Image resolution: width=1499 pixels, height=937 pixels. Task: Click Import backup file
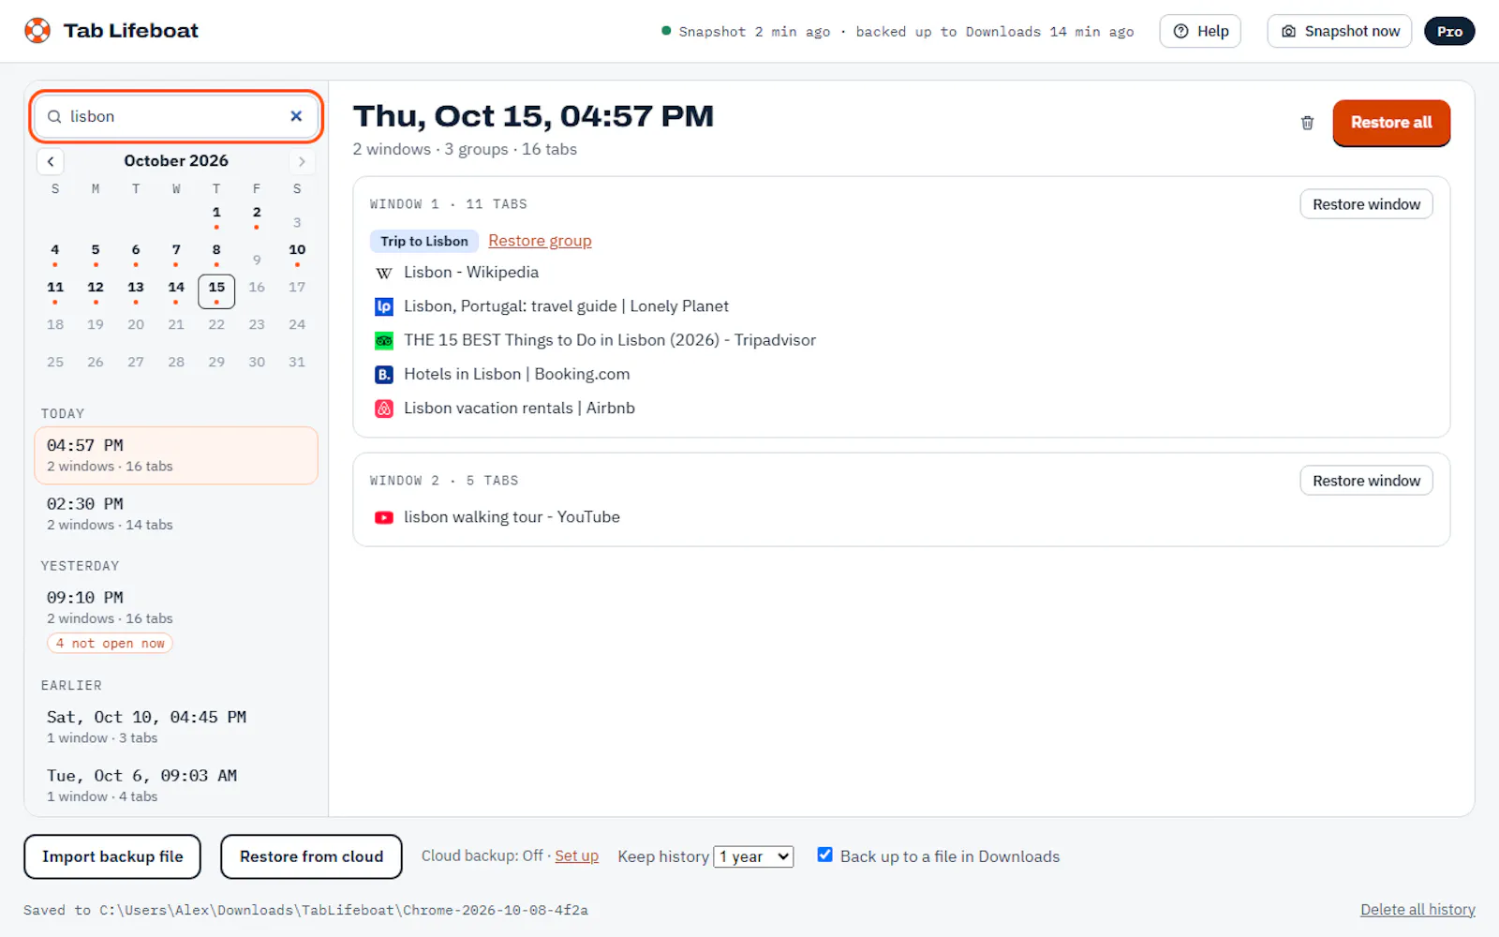(112, 856)
